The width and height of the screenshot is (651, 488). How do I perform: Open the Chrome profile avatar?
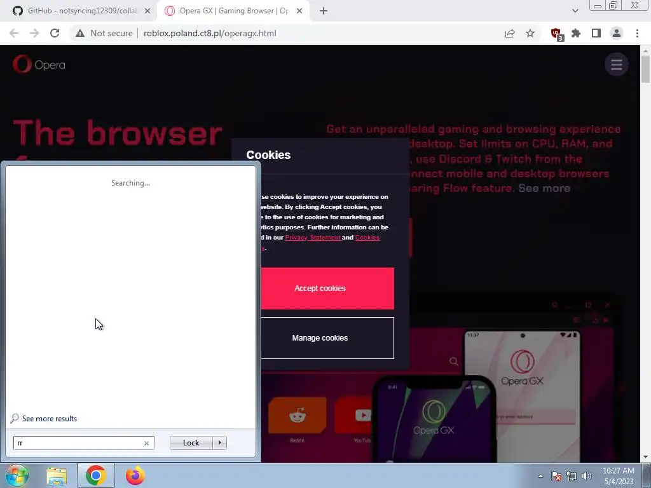point(617,33)
